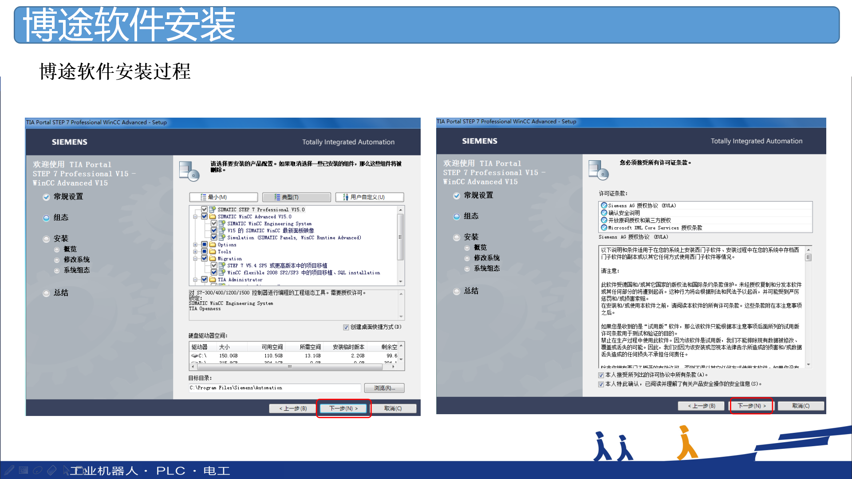
Task: Collapse the Migration tree node
Action: [x=195, y=258]
